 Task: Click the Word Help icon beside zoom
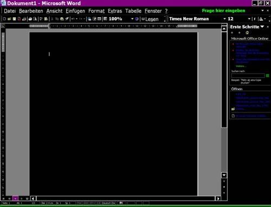tap(137, 19)
